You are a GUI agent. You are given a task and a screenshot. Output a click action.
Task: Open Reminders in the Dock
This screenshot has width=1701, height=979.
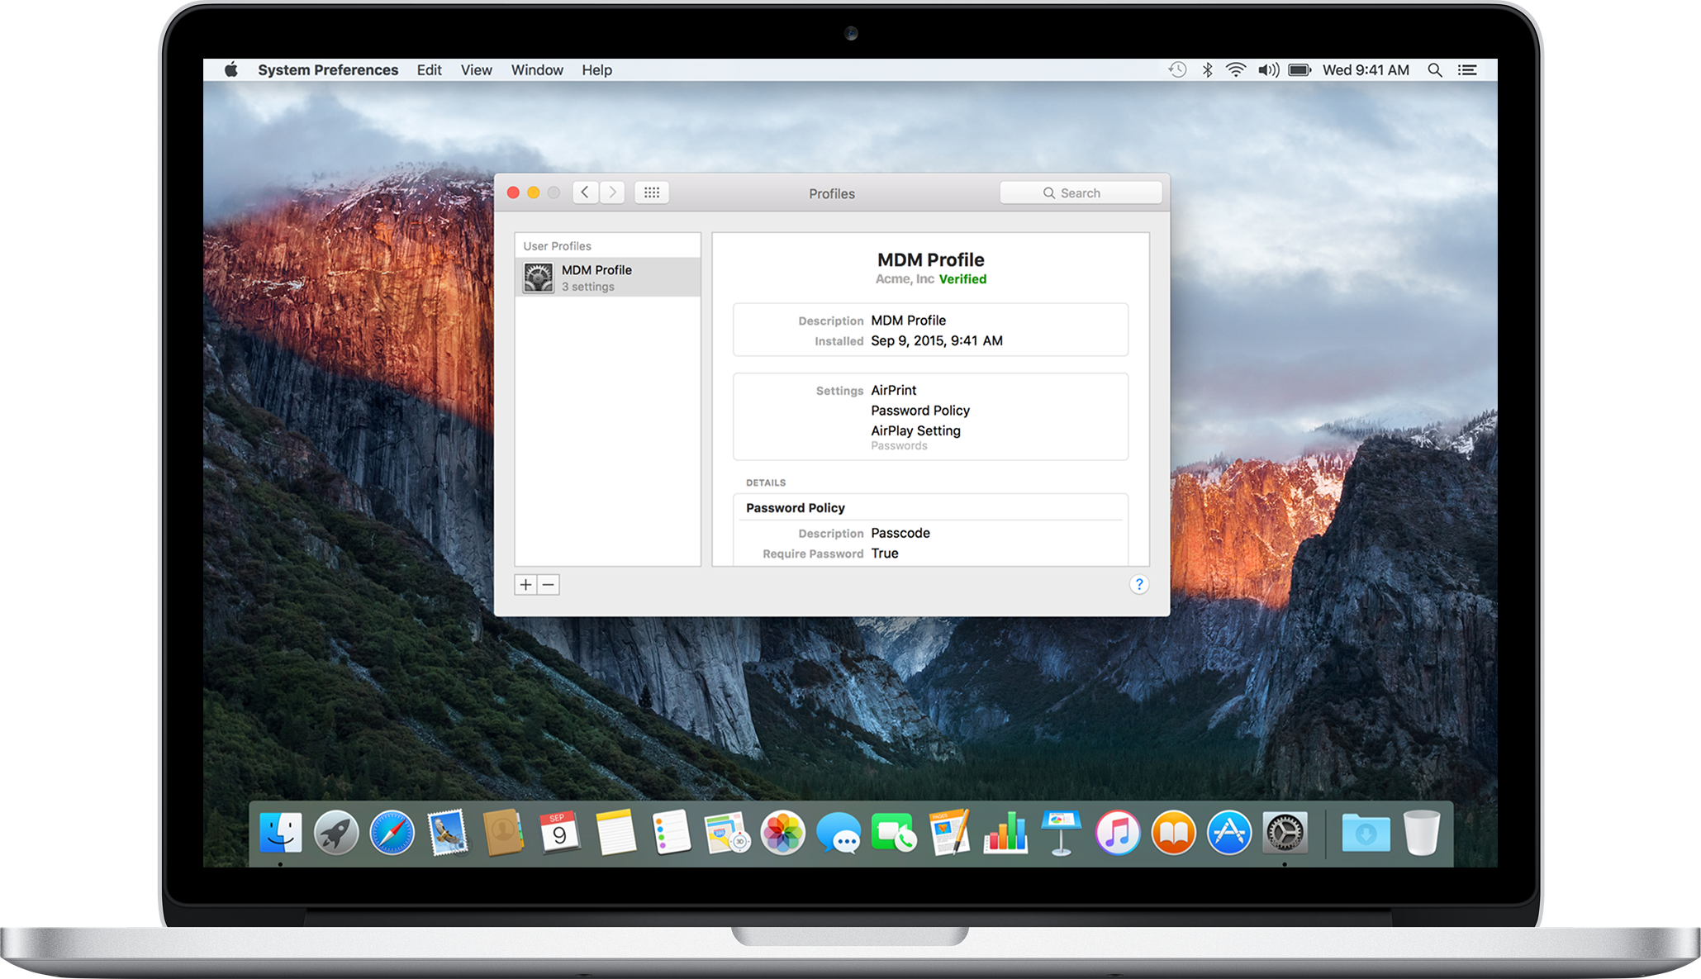[x=671, y=833]
